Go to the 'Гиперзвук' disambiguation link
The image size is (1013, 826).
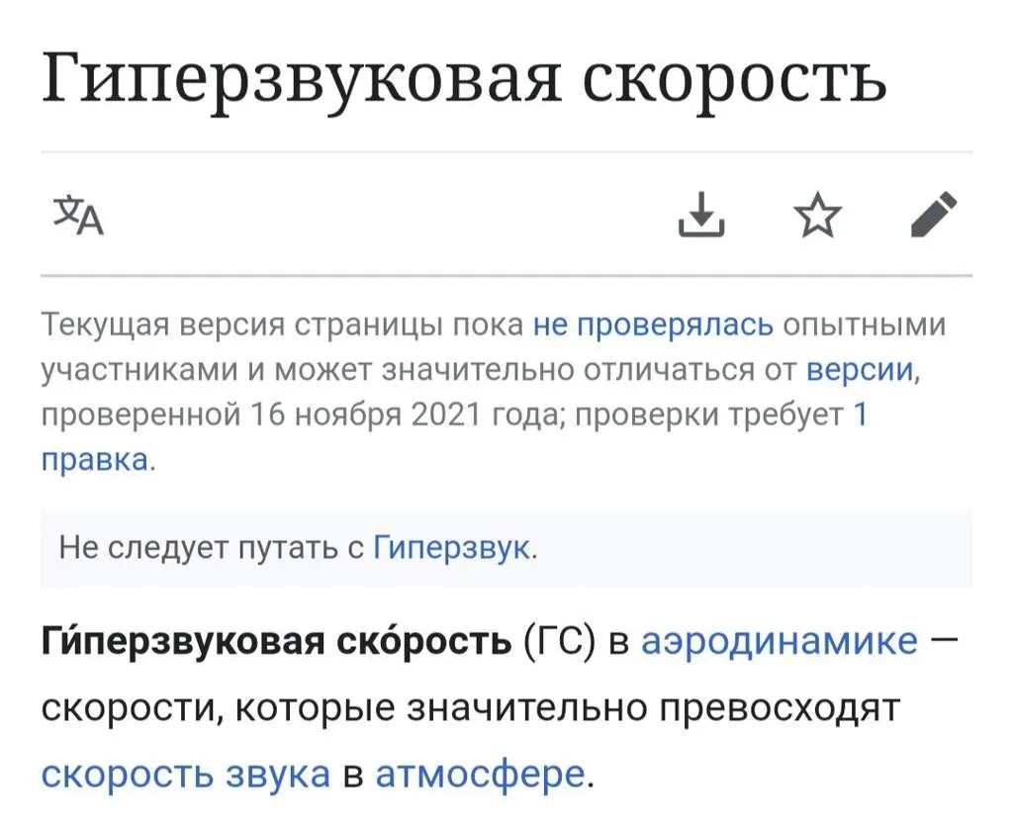(451, 548)
